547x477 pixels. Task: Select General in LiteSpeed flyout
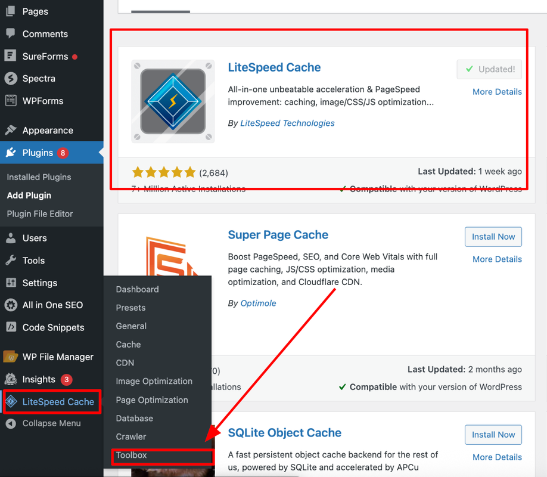(131, 326)
